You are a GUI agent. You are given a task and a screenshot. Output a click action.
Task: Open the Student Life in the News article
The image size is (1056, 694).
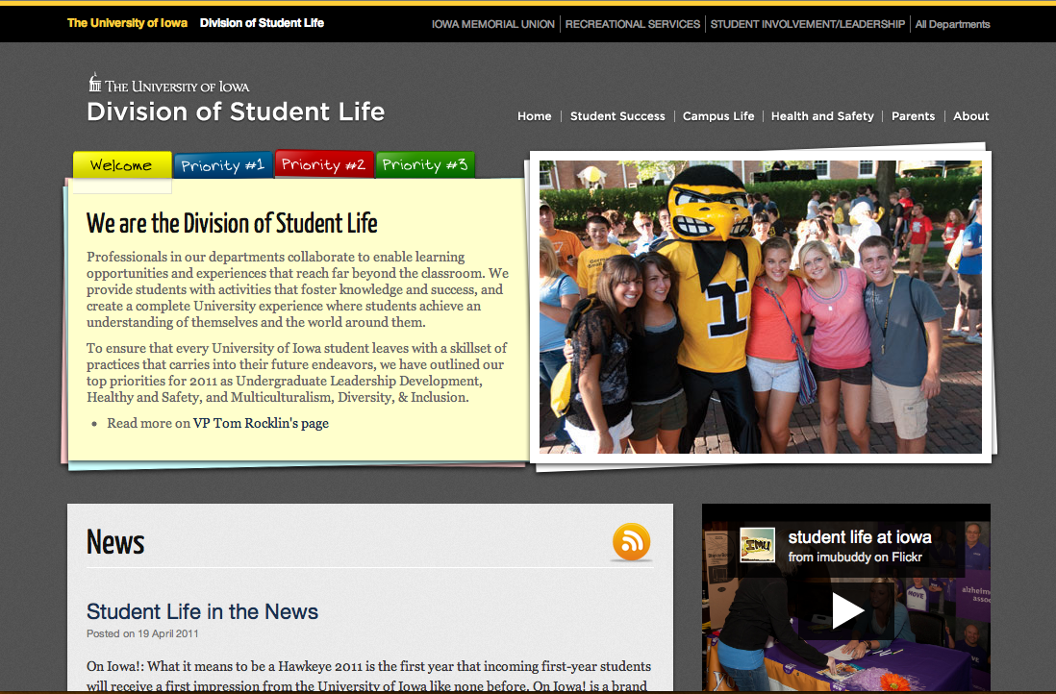click(202, 611)
